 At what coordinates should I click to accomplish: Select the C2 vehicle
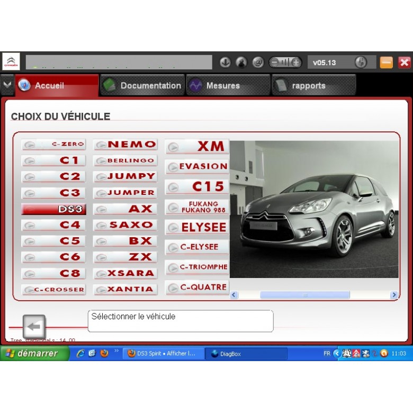click(x=53, y=176)
